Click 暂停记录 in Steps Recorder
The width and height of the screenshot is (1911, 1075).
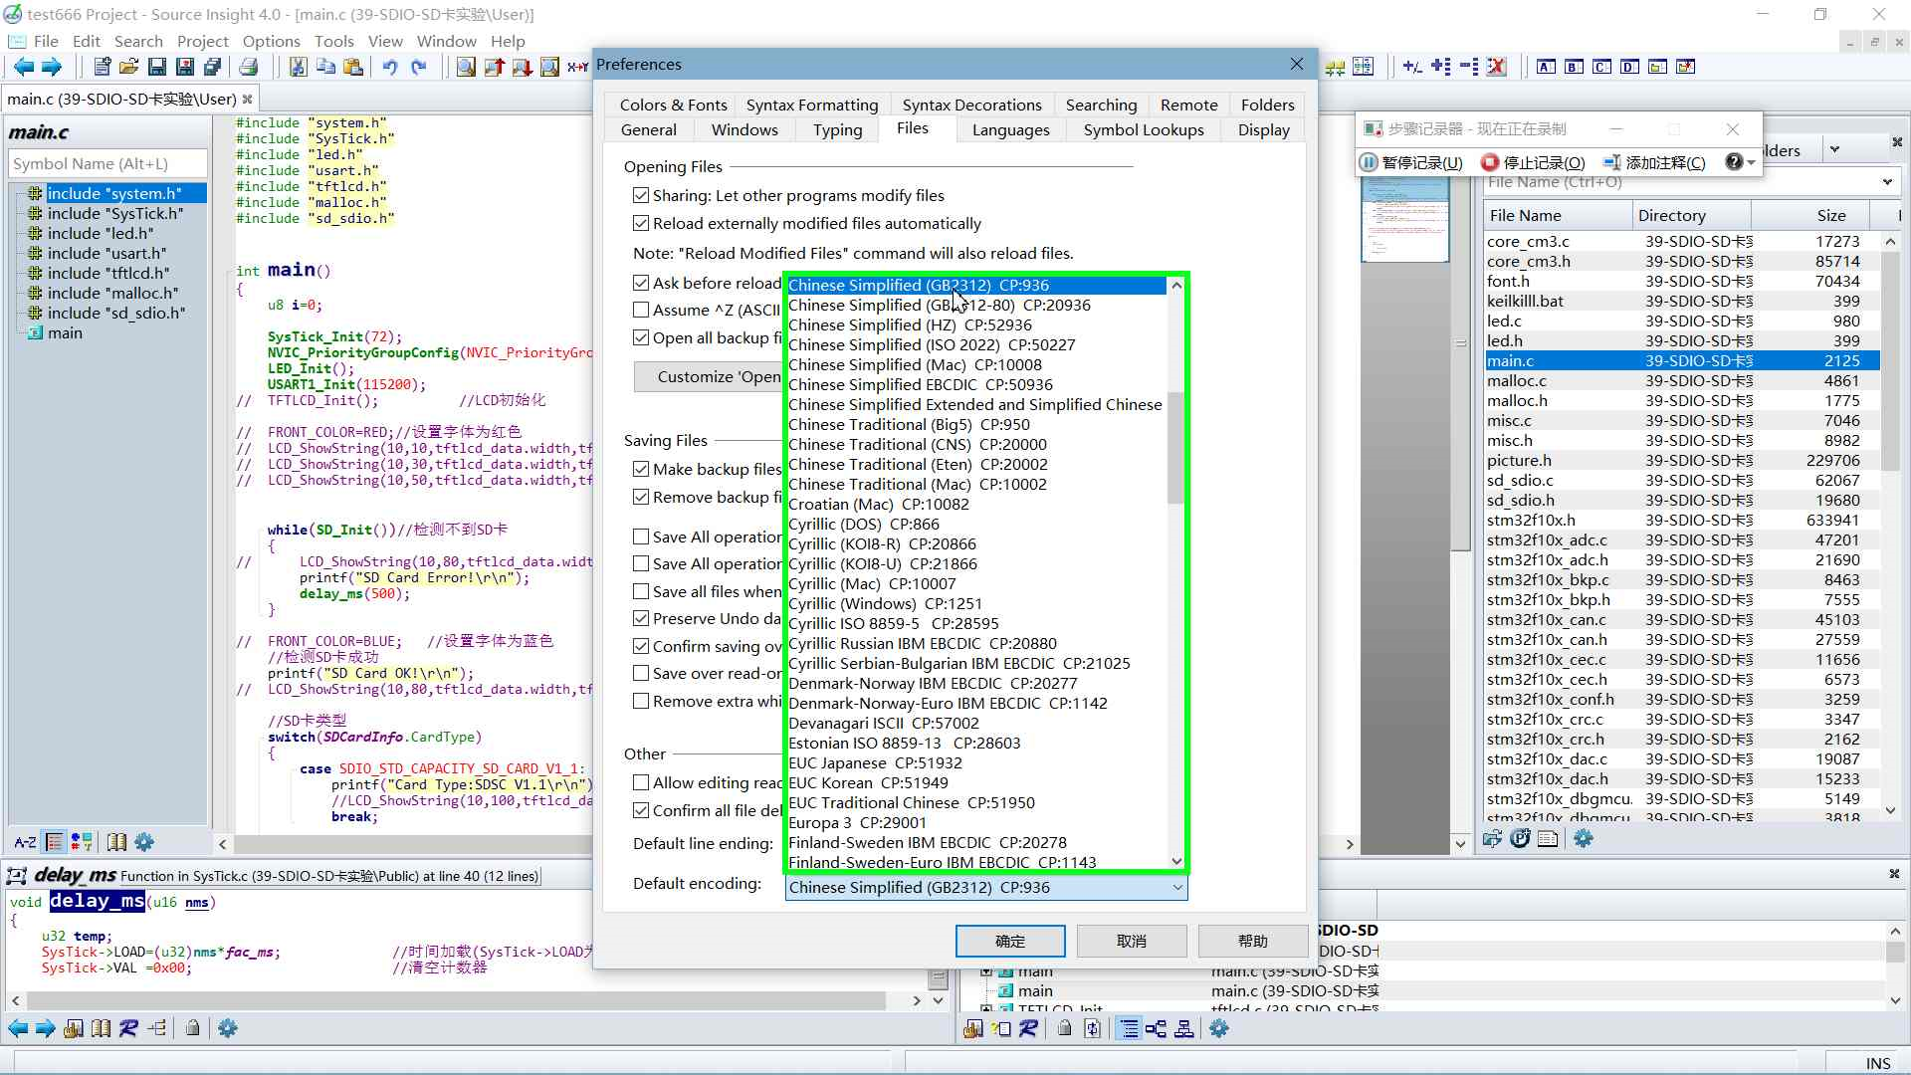click(x=1411, y=162)
